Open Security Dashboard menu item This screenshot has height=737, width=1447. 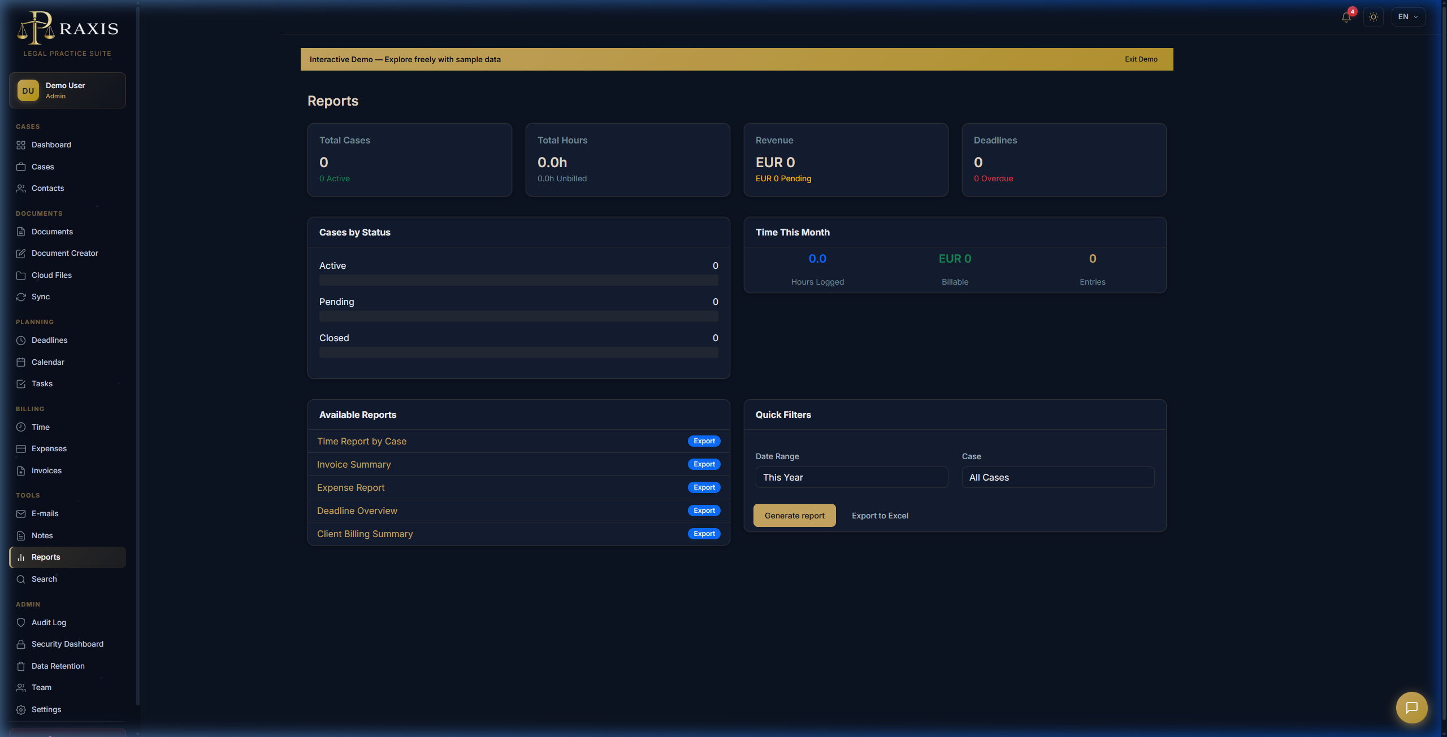pyautogui.click(x=67, y=644)
